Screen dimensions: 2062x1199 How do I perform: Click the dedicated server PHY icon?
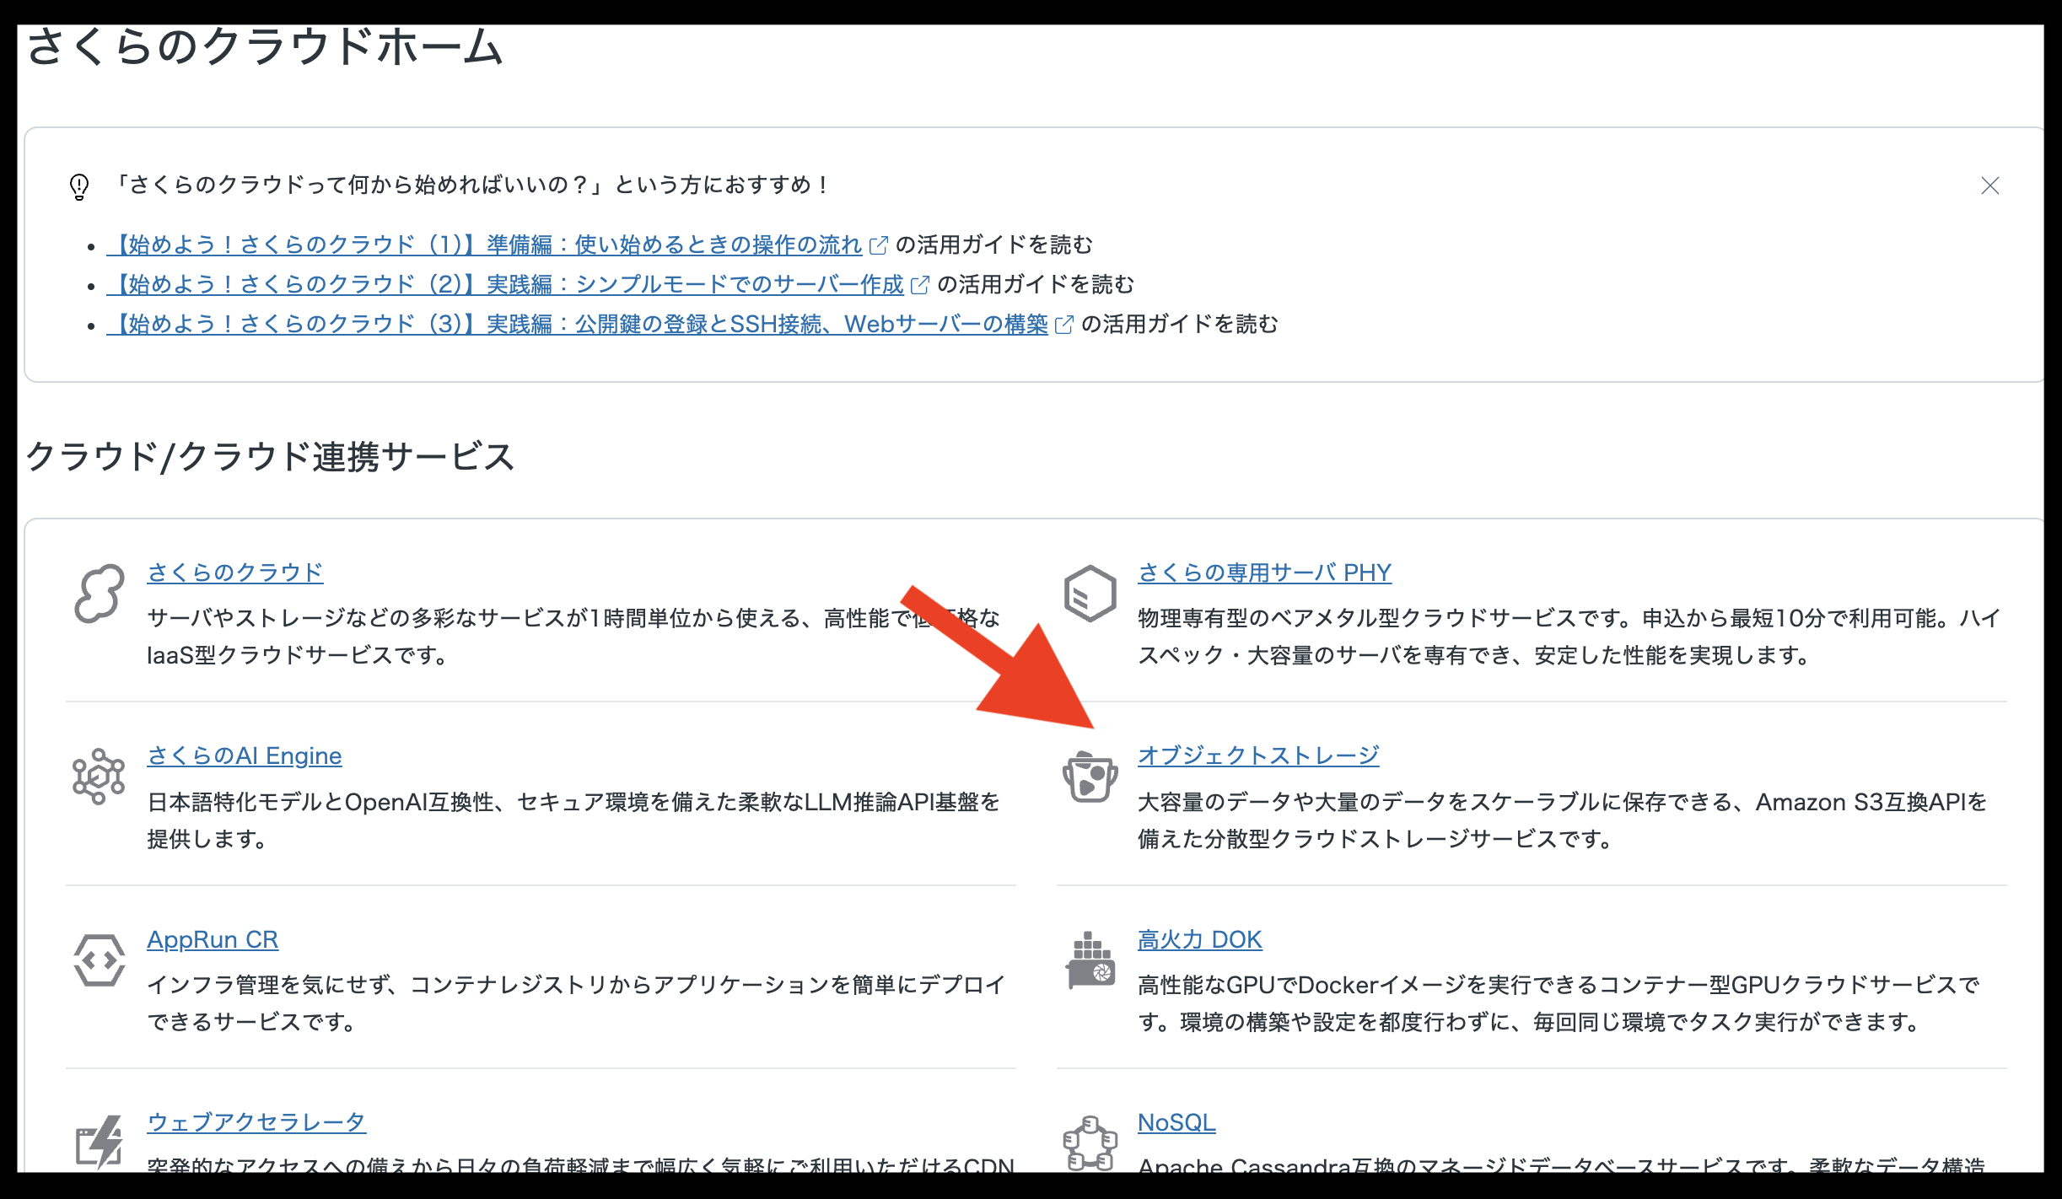(x=1090, y=594)
